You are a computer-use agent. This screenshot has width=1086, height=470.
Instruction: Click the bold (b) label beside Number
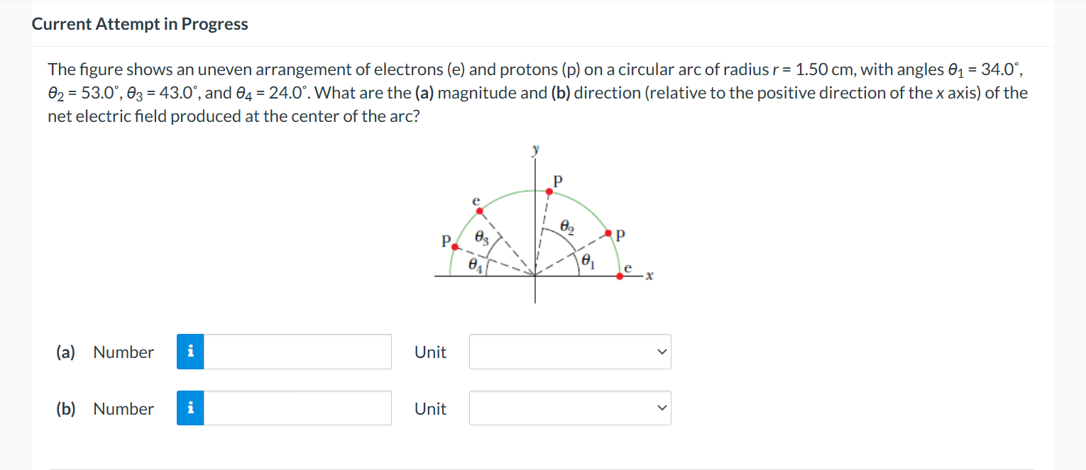point(66,408)
